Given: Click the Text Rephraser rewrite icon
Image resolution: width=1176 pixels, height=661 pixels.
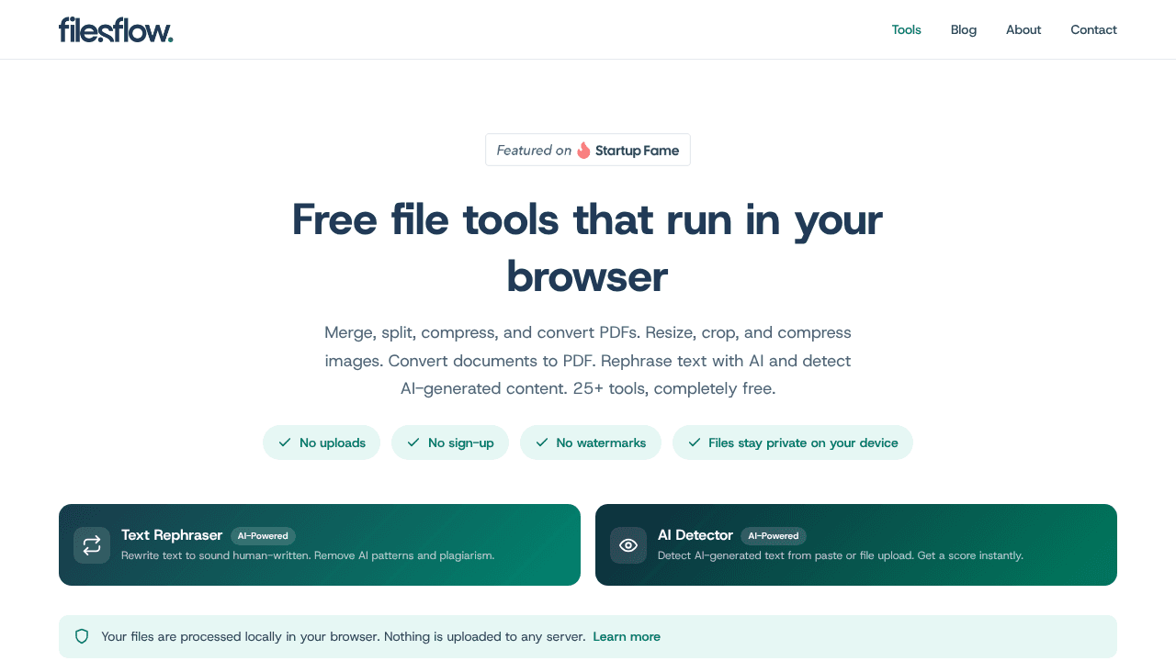Looking at the screenshot, I should point(92,545).
